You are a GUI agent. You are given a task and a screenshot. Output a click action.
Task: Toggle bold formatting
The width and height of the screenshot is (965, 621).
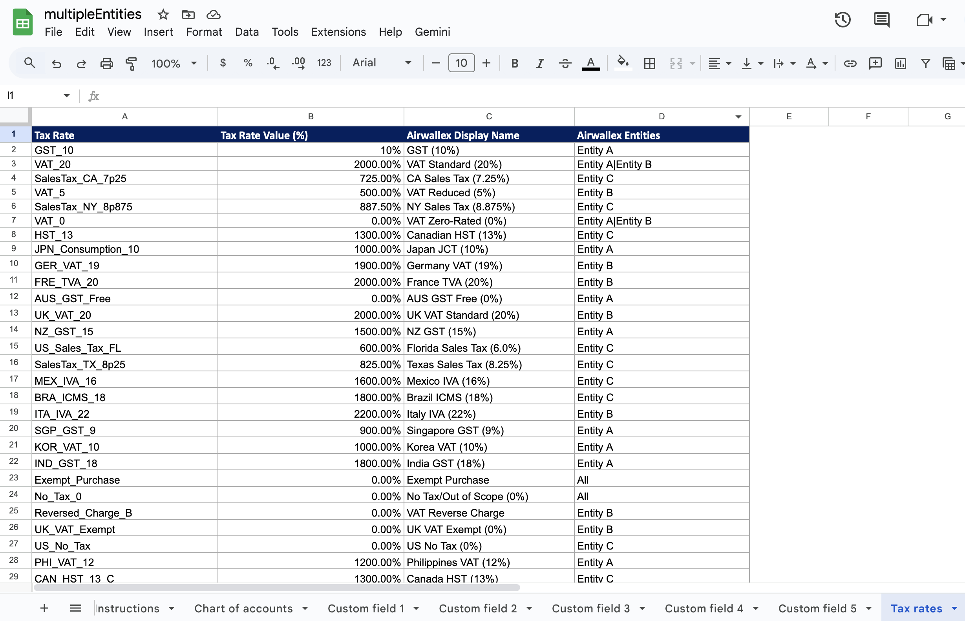click(515, 63)
